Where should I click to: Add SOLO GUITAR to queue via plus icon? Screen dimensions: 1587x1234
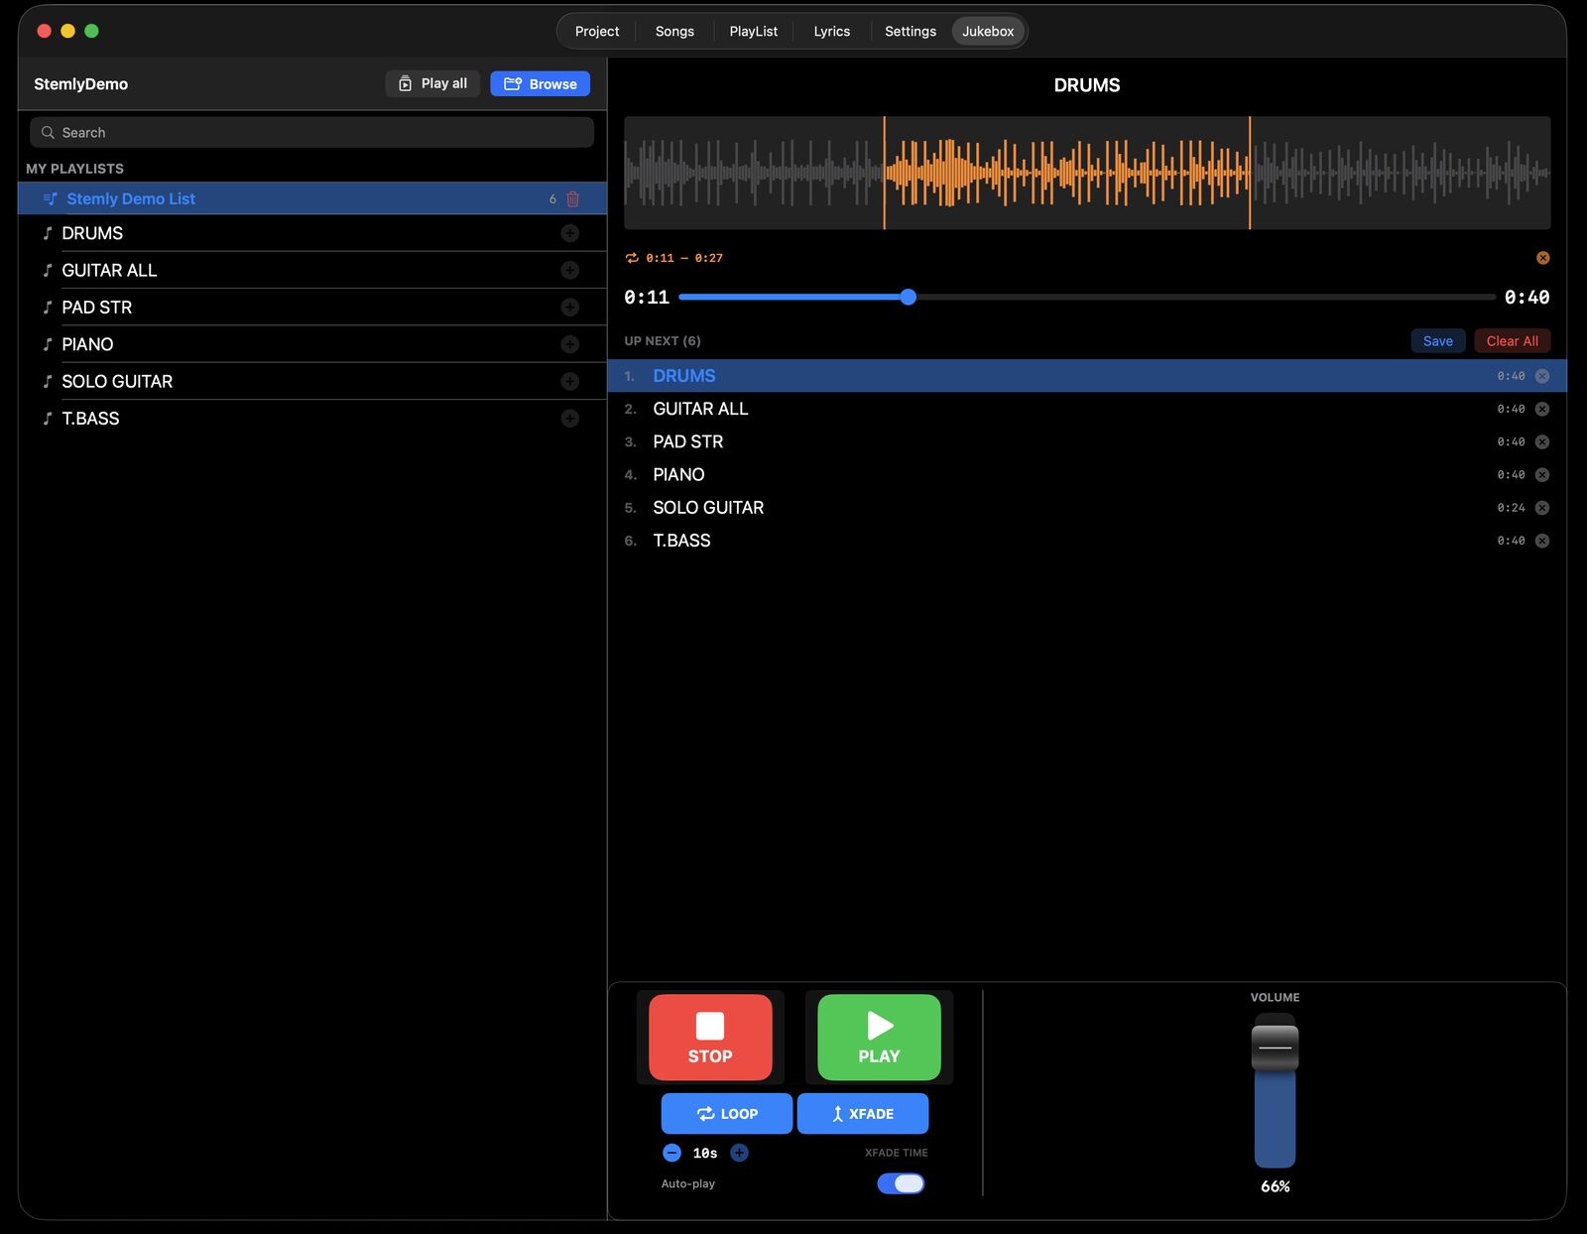tap(570, 381)
